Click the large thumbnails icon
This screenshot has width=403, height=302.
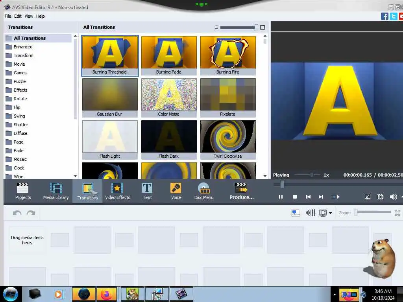pyautogui.click(x=263, y=27)
